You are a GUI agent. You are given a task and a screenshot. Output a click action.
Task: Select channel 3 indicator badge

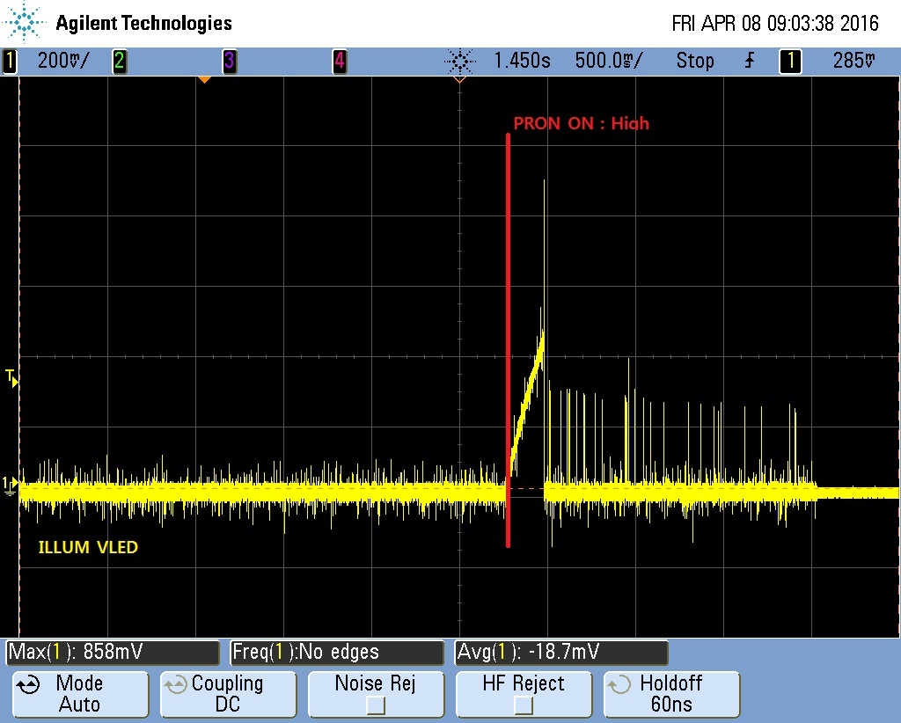point(230,61)
